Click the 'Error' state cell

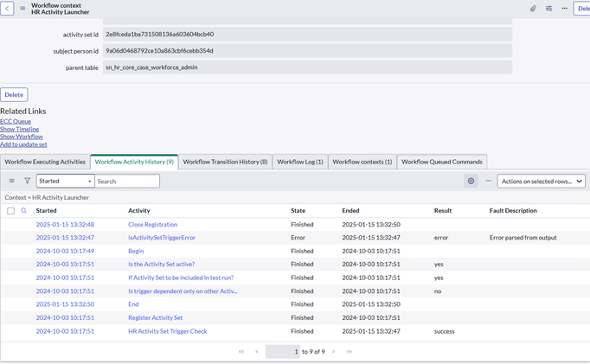(298, 238)
